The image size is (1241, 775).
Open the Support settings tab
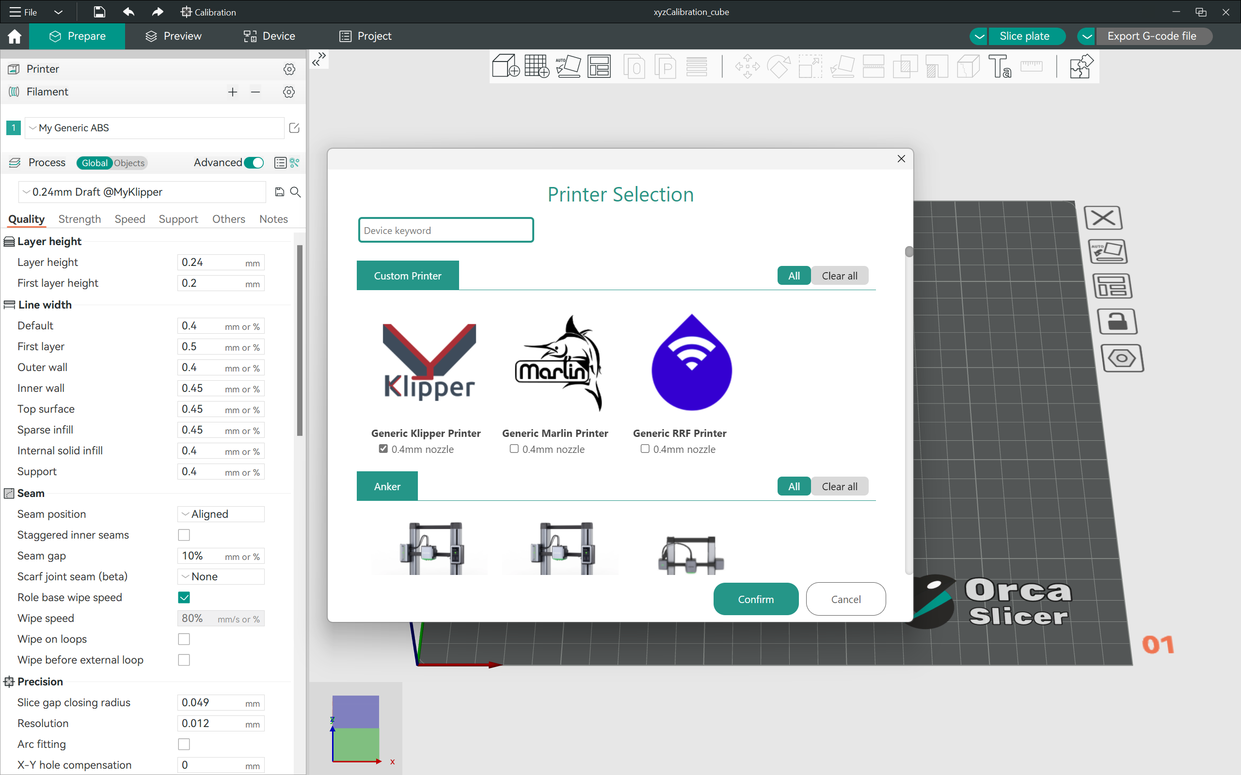(x=178, y=219)
